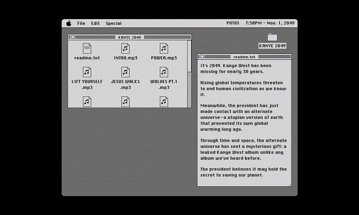Click the paragraph about rising global temperatures
The image size is (359, 215).
click(243, 89)
